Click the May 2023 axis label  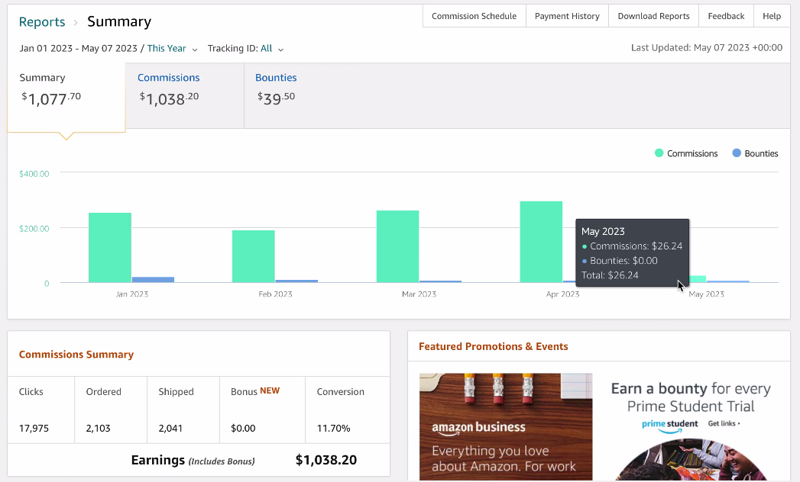pos(706,294)
